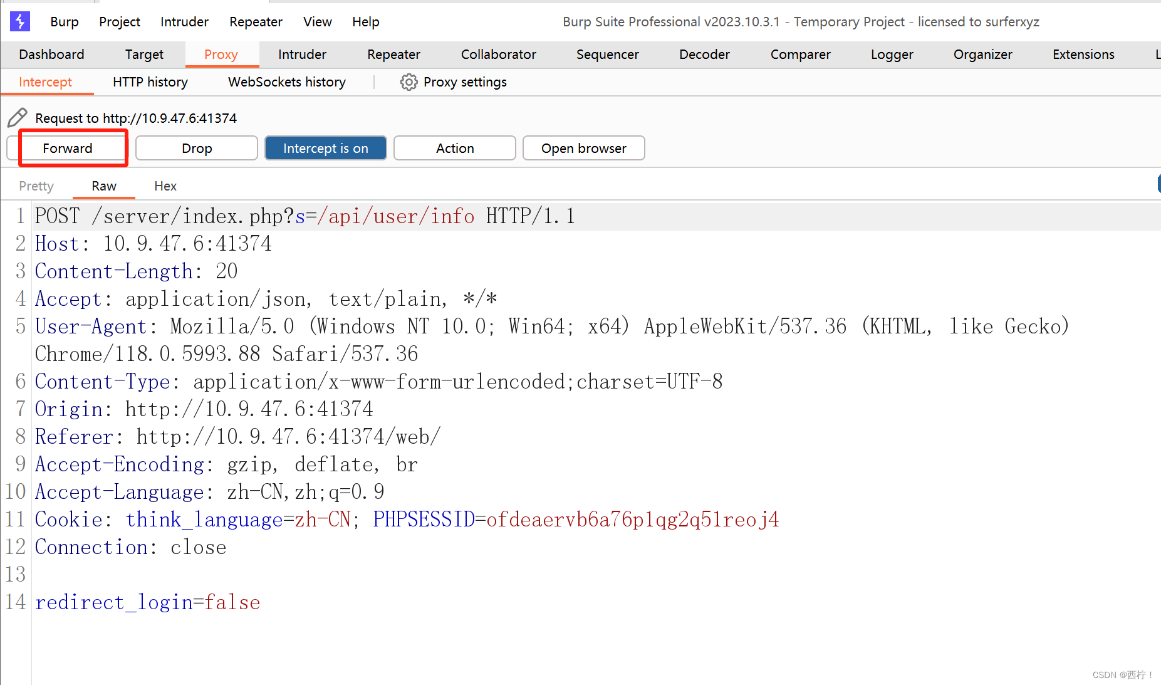Select the Raw view tab

[104, 186]
